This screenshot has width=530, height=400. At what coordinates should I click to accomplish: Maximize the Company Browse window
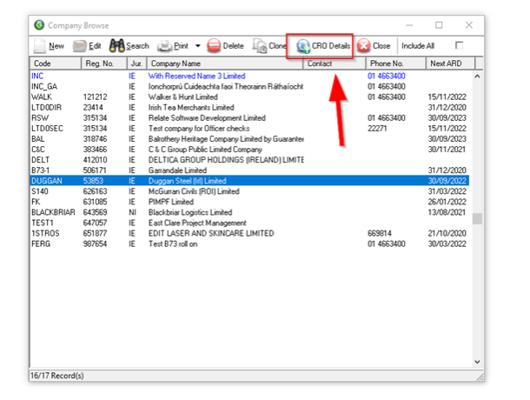click(439, 25)
